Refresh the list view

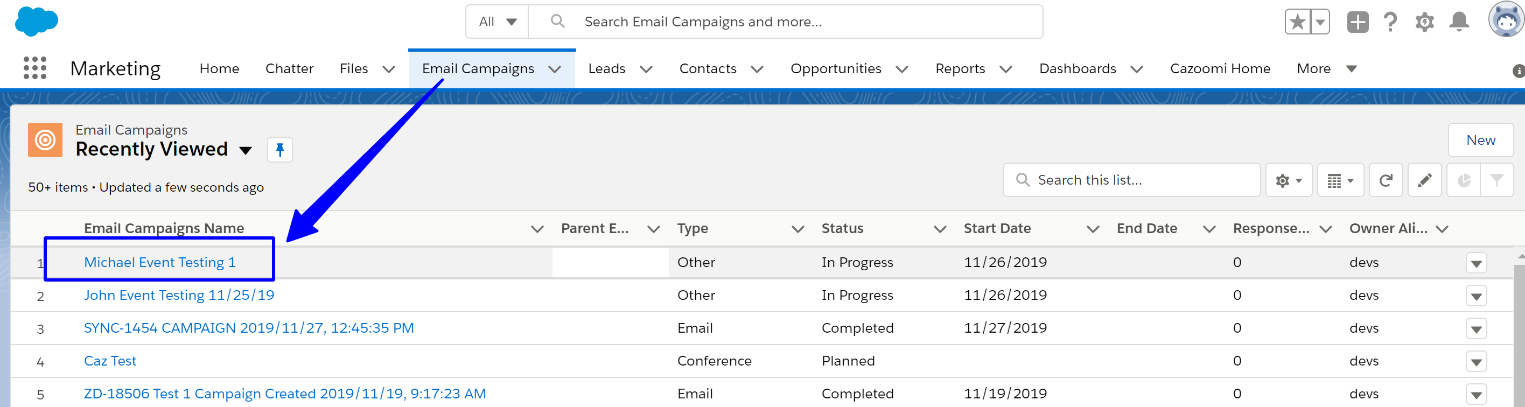point(1386,180)
